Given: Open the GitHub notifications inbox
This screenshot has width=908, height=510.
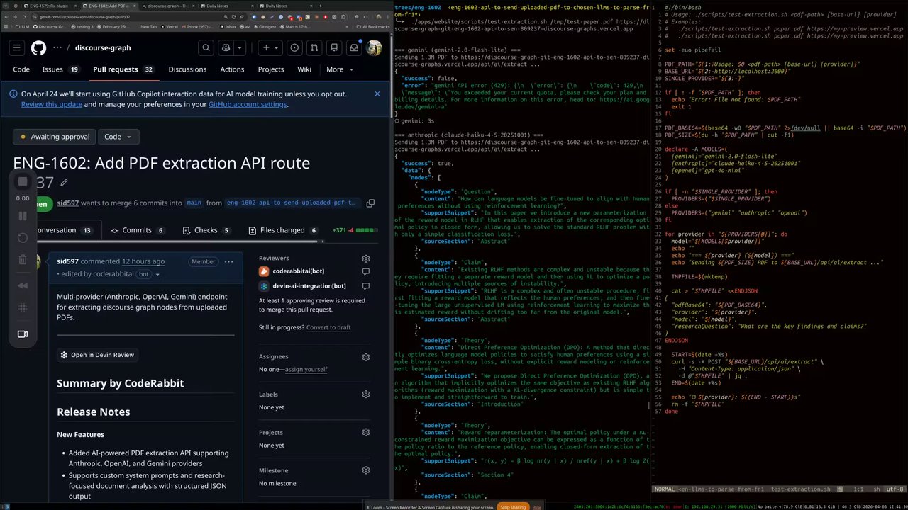Looking at the screenshot, I should coord(354,48).
